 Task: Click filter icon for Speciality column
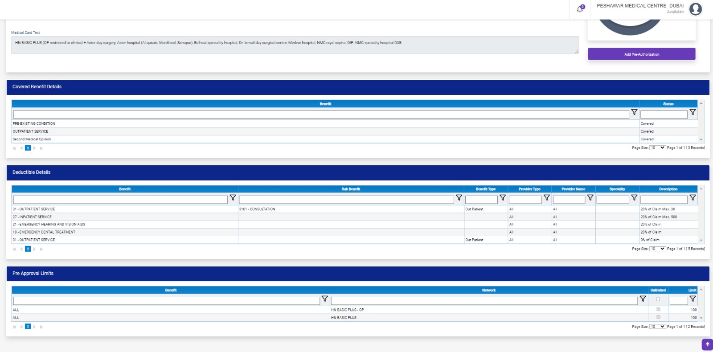click(x=634, y=198)
